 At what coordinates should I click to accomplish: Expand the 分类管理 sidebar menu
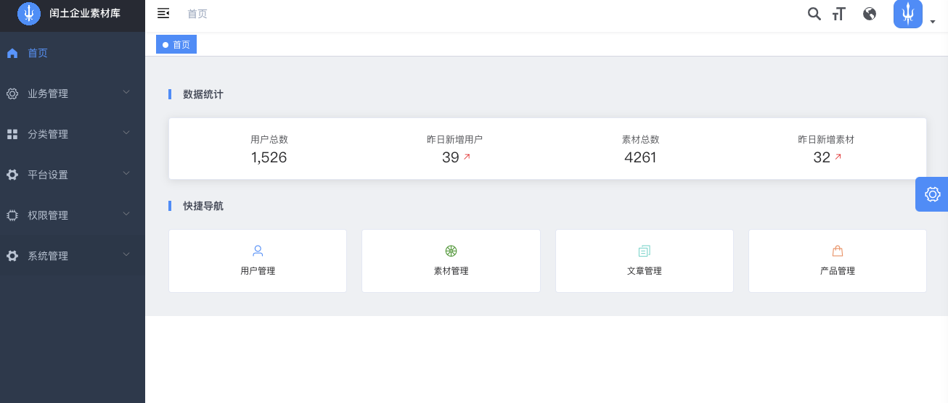tap(73, 134)
